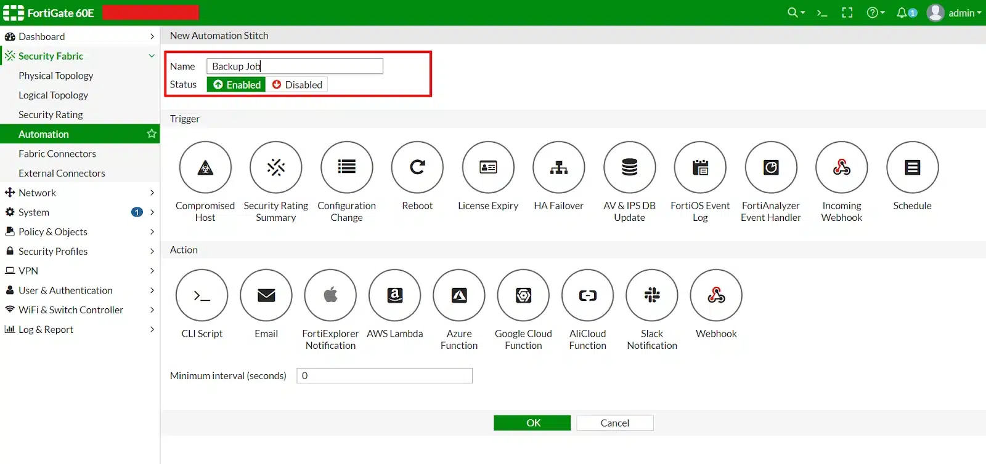The image size is (986, 464).
Task: Open Fabric Connectors menu item
Action: coord(57,154)
